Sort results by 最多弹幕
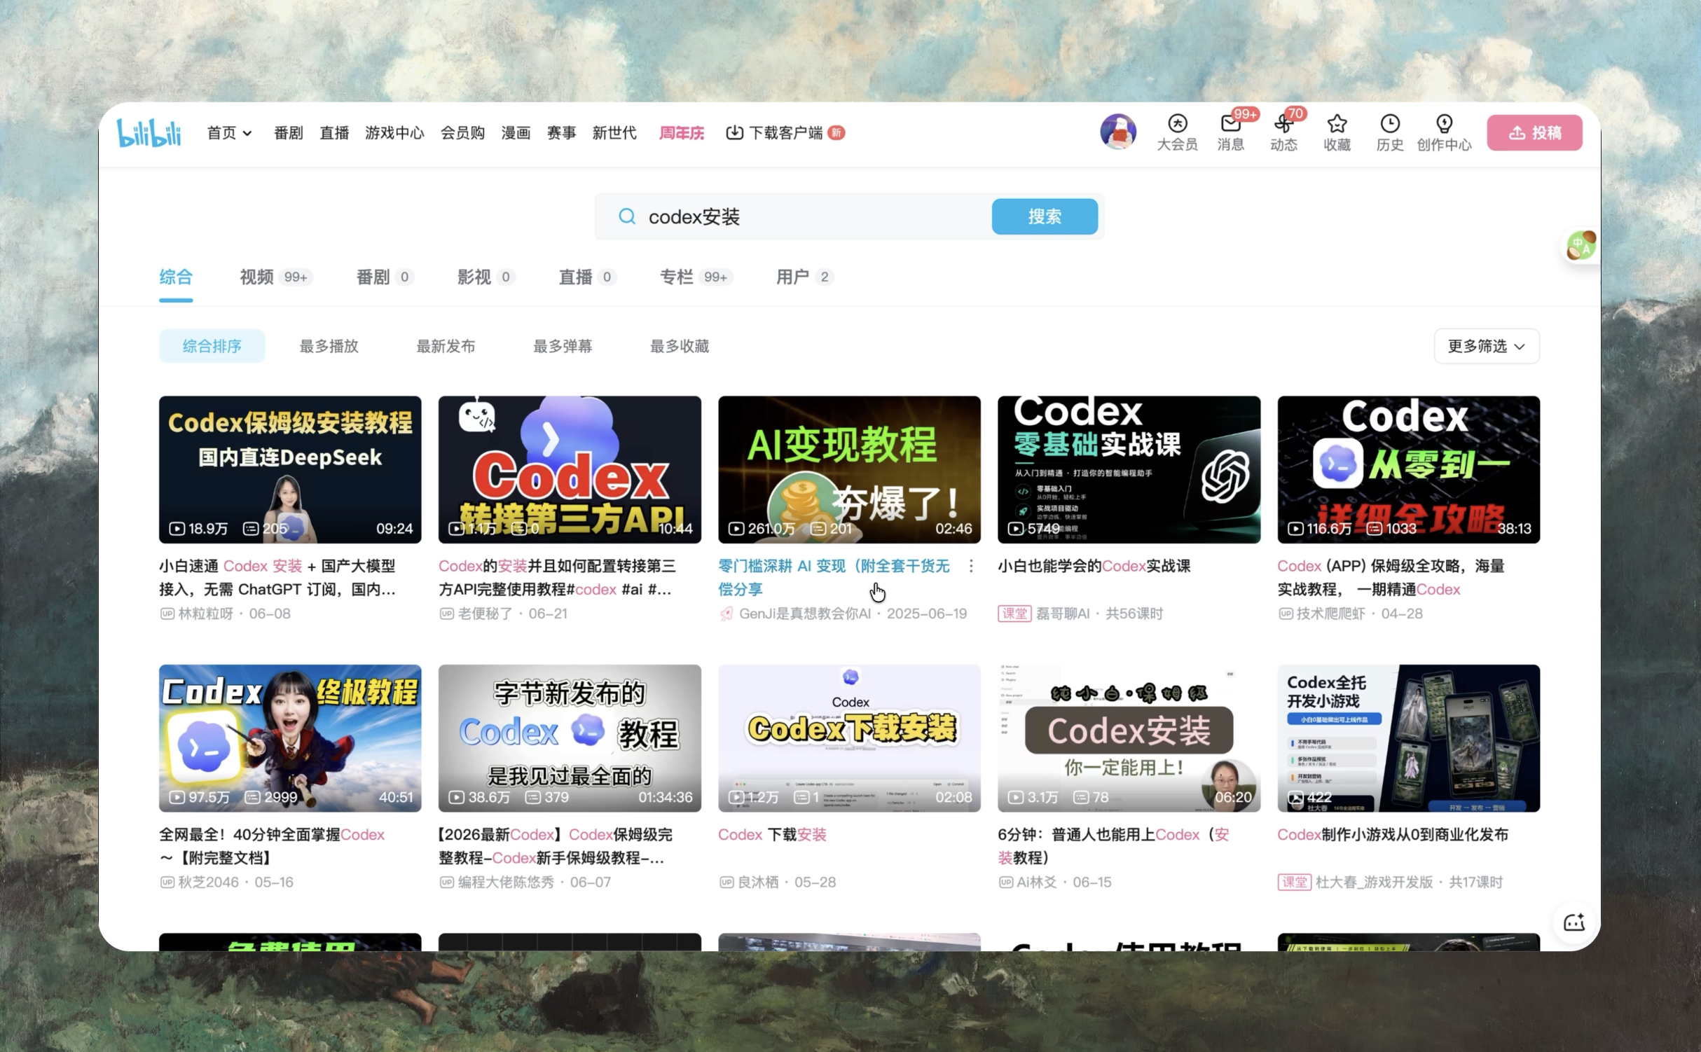Screen dimensions: 1701x1052 pyautogui.click(x=563, y=346)
